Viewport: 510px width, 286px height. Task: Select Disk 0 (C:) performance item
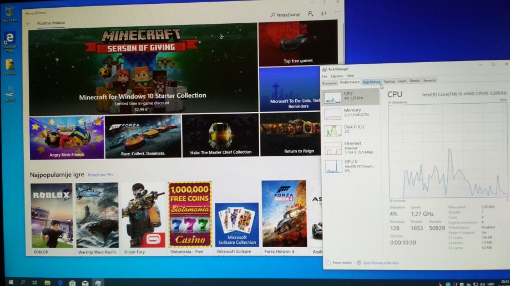point(351,130)
